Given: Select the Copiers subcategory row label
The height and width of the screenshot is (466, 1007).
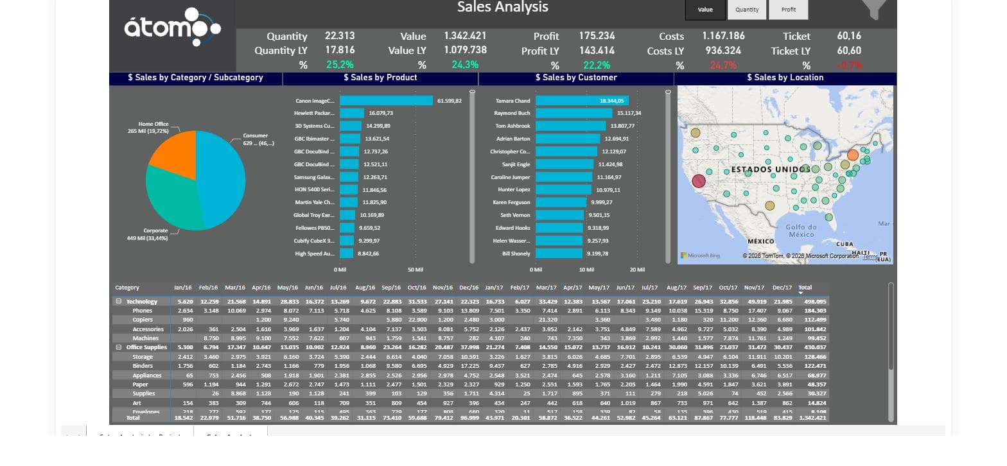Looking at the screenshot, I should (x=143, y=320).
